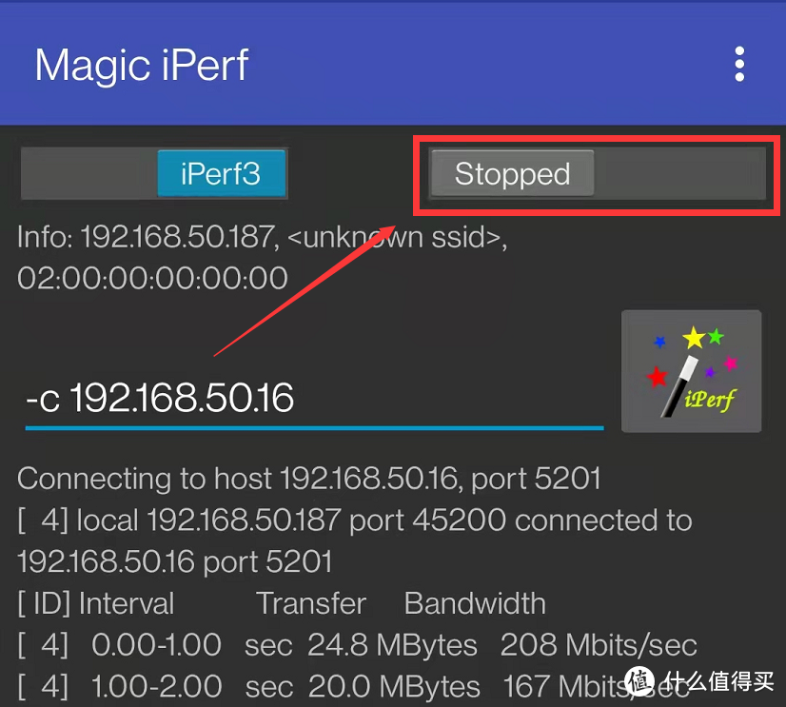The image size is (786, 707).
Task: Switch the Stopped toggle to start the test
Action: click(597, 173)
